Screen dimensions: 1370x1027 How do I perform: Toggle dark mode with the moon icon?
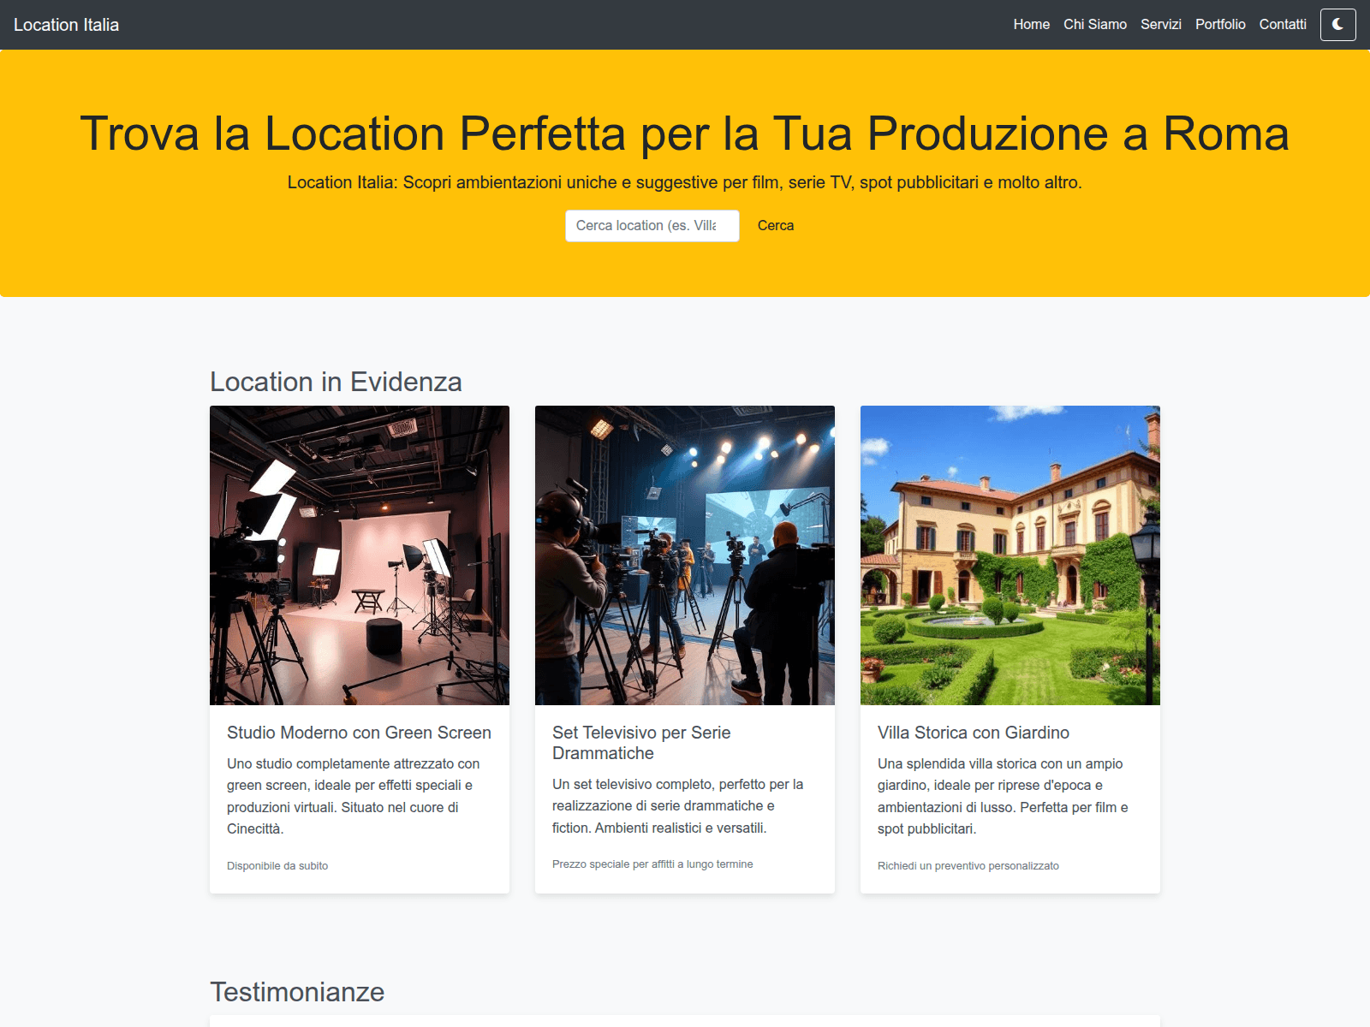pos(1337,25)
